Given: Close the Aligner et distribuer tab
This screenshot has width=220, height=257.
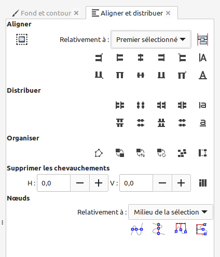Looking at the screenshot, I should click(168, 13).
